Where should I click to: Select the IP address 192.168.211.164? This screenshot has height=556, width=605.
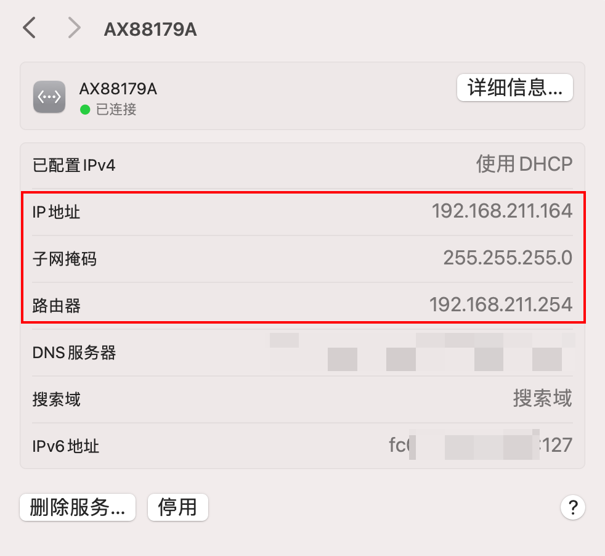coord(502,211)
